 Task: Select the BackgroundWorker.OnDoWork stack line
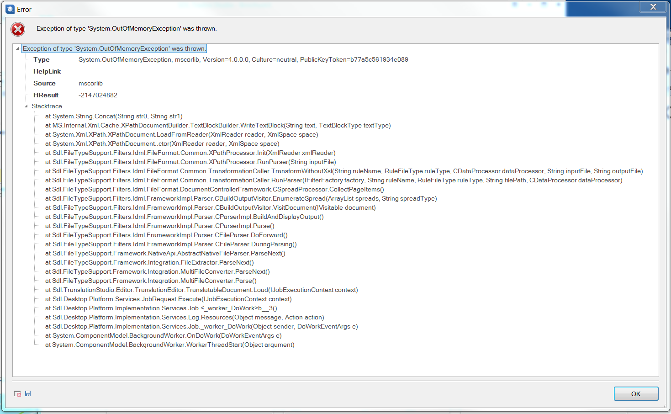(163, 335)
